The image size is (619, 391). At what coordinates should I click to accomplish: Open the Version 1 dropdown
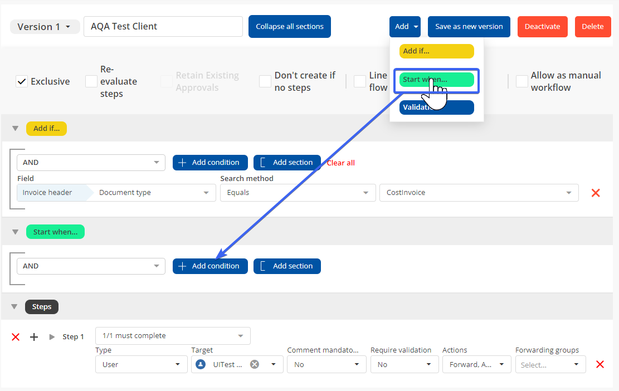click(x=45, y=27)
